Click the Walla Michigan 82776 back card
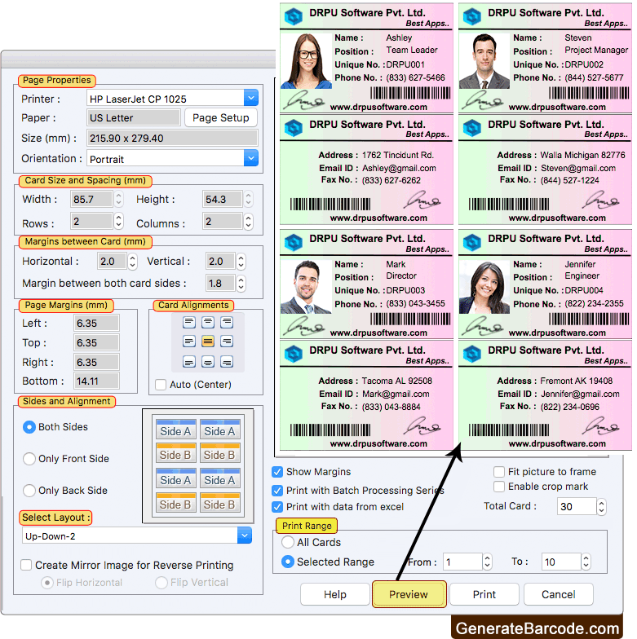The width and height of the screenshot is (637, 639). tap(545, 170)
